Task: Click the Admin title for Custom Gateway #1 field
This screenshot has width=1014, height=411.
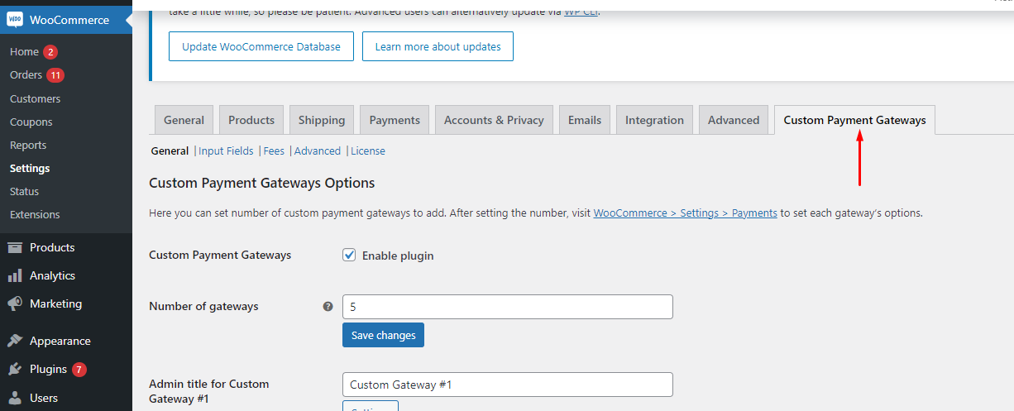Action: click(x=507, y=385)
